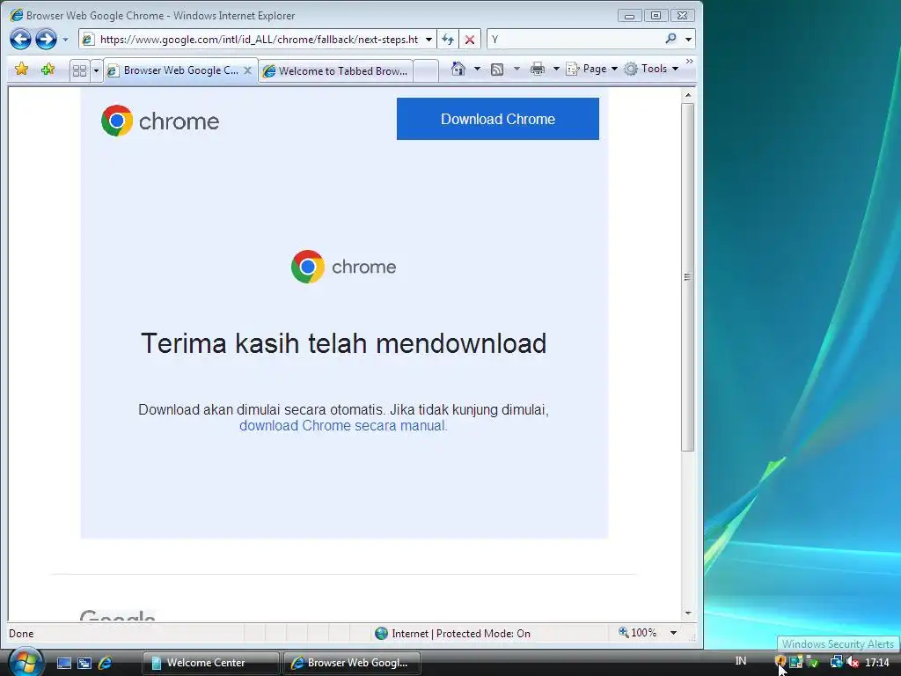
Task: Open a new blank tab
Action: [426, 70]
